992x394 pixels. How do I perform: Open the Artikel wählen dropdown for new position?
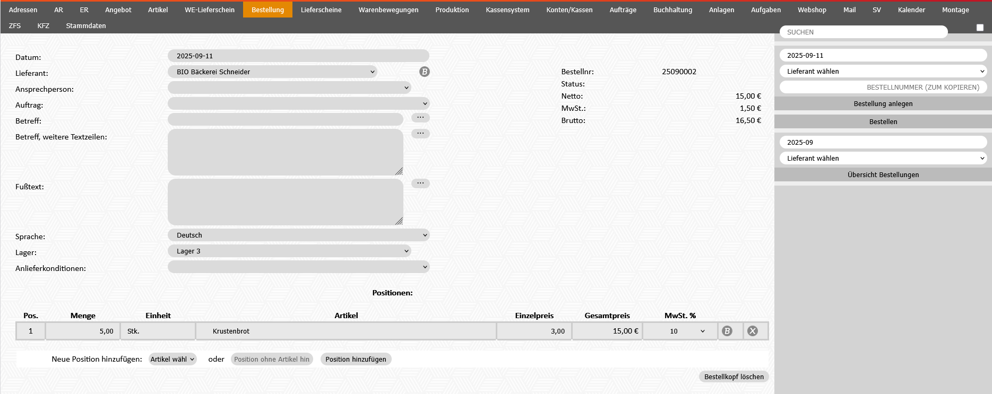[x=172, y=359]
